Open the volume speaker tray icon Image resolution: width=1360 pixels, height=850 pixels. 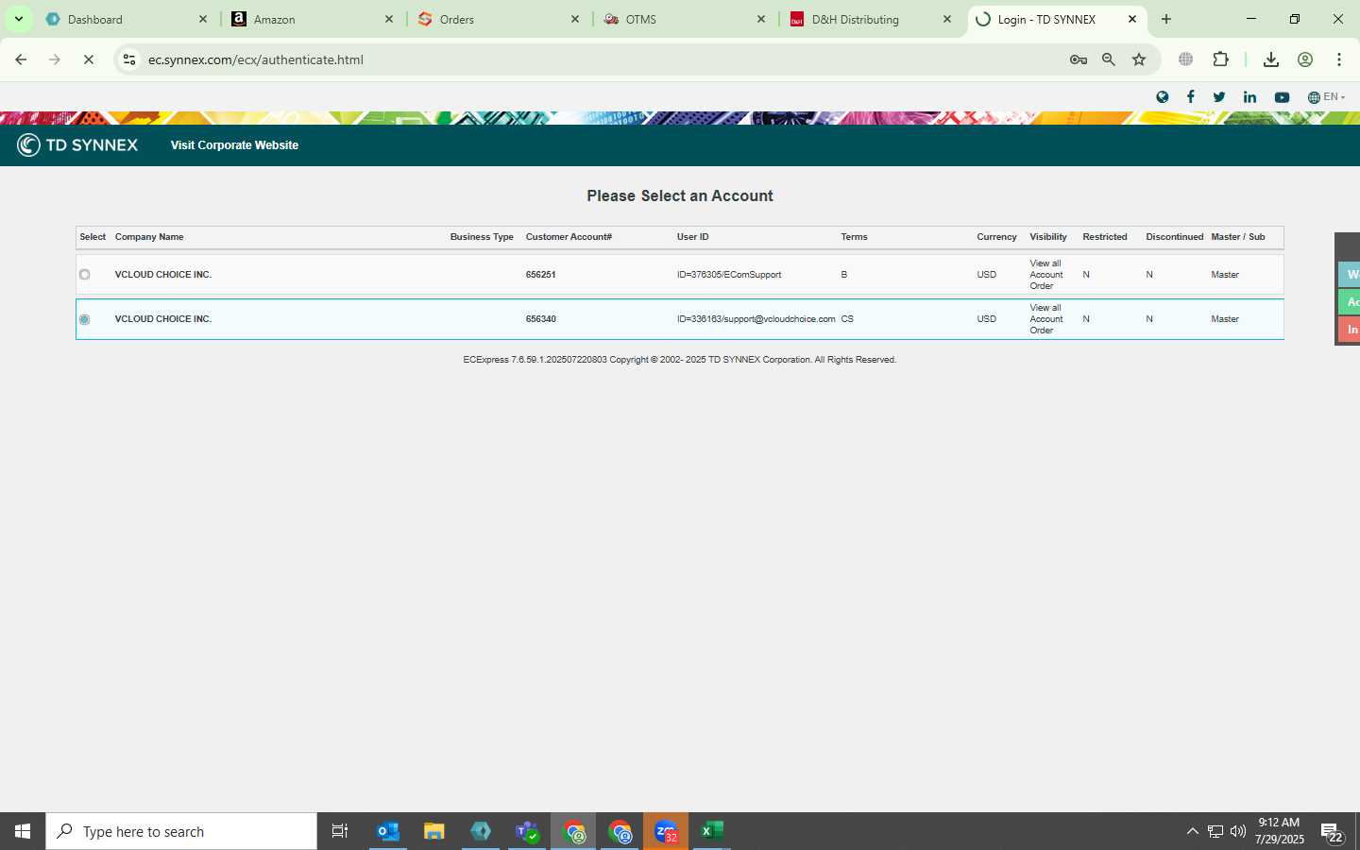point(1238,831)
